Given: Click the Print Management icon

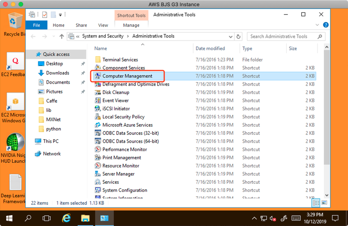Looking at the screenshot, I should pos(98,157).
